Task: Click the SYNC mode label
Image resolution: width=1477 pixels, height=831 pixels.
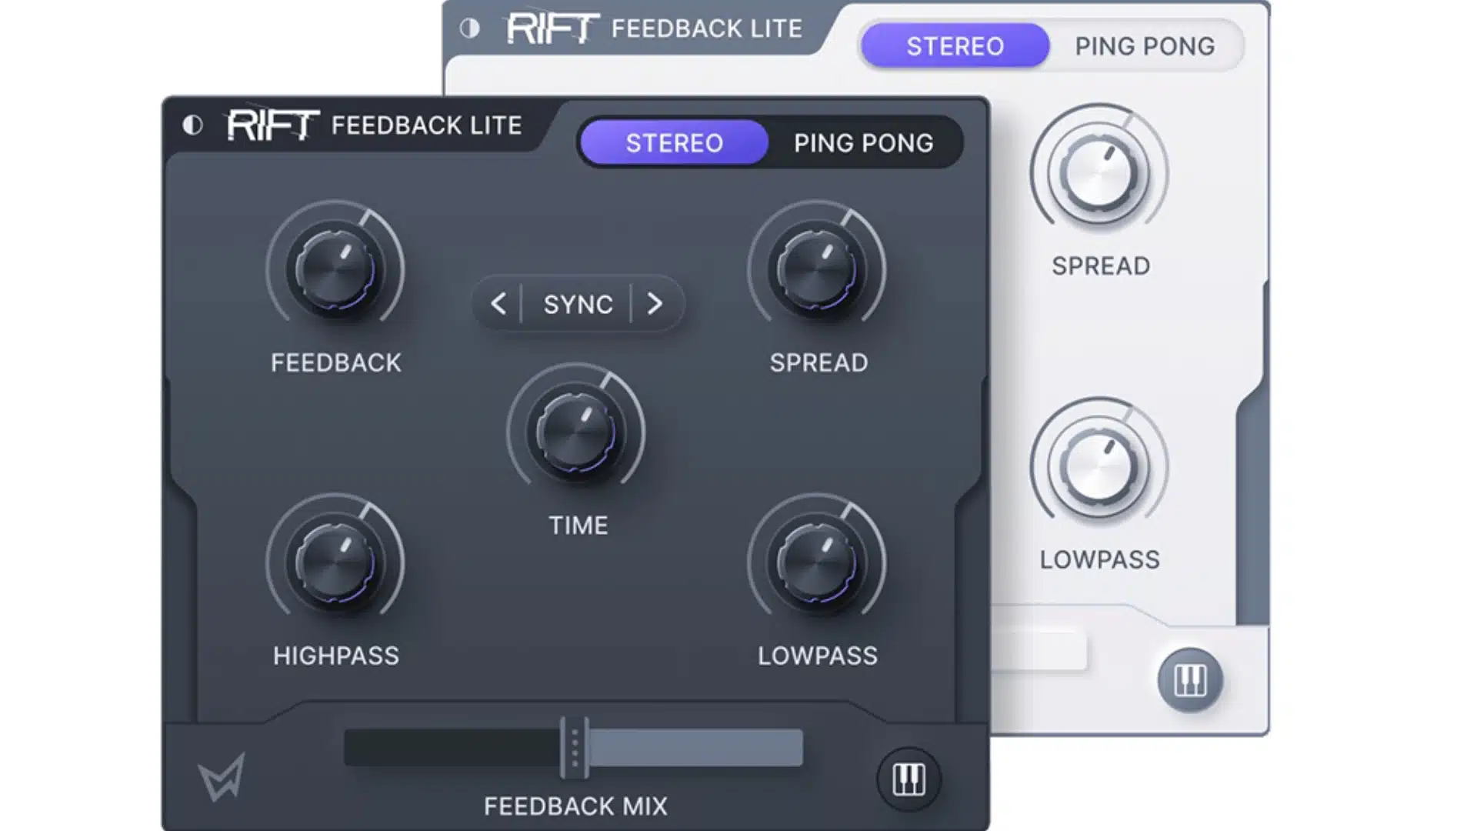Action: 578,305
